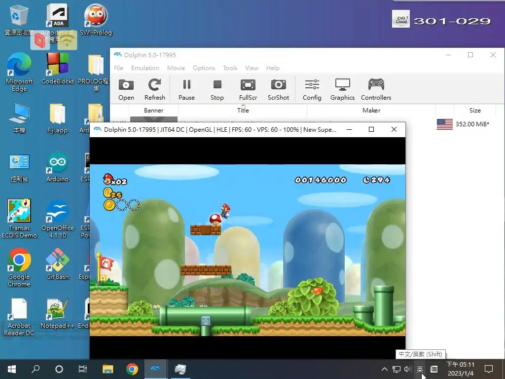Open Control Panel desktop icon
Image resolution: width=505 pixels, height=379 pixels.
pos(19,167)
